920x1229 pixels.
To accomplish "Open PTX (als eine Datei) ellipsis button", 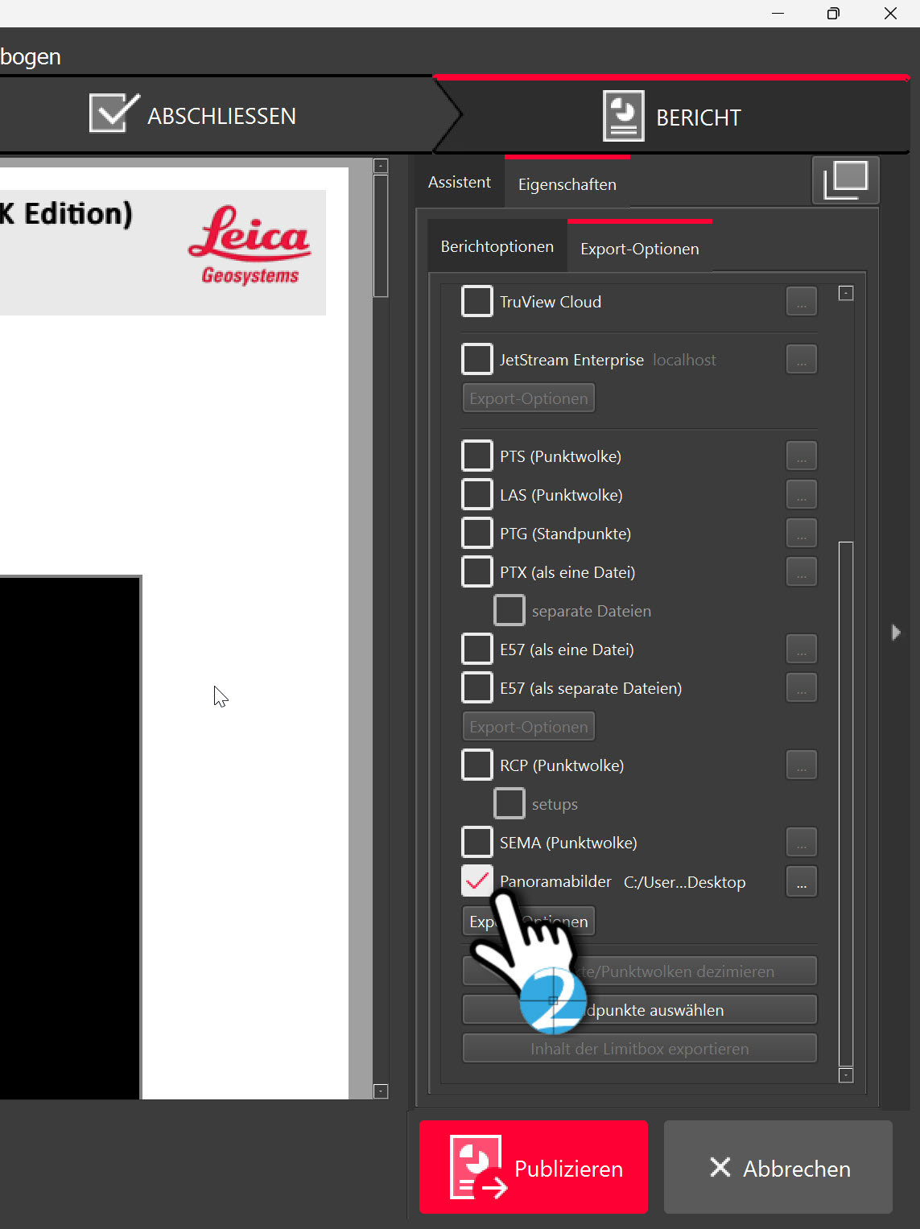I will click(802, 572).
